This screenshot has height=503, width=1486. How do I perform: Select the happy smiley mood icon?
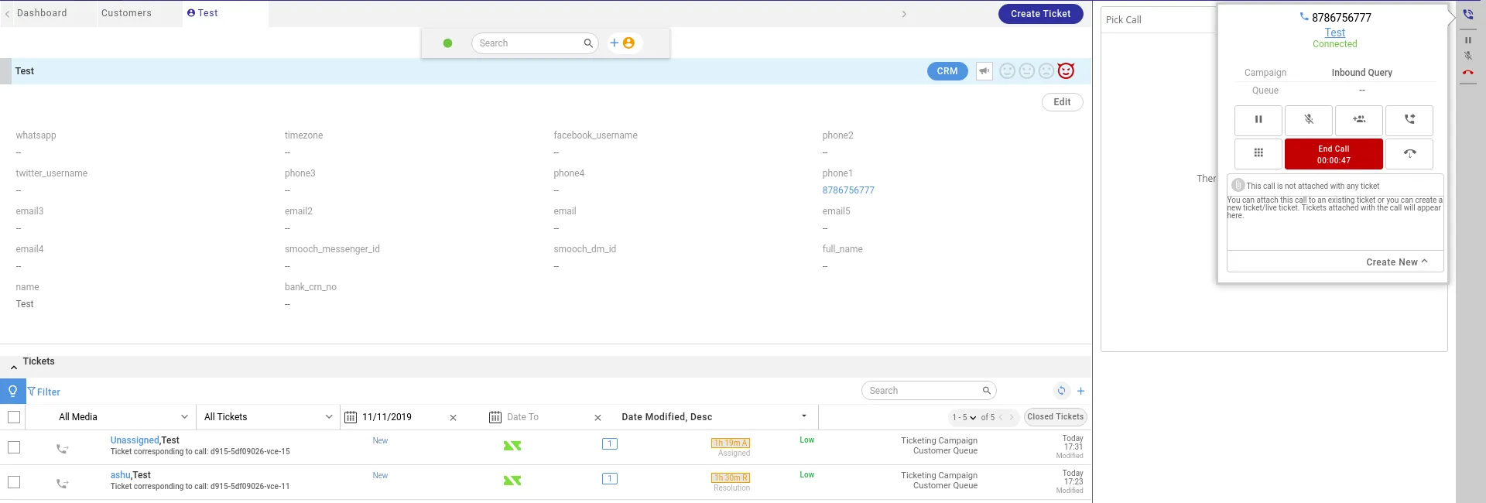pyautogui.click(x=1007, y=71)
